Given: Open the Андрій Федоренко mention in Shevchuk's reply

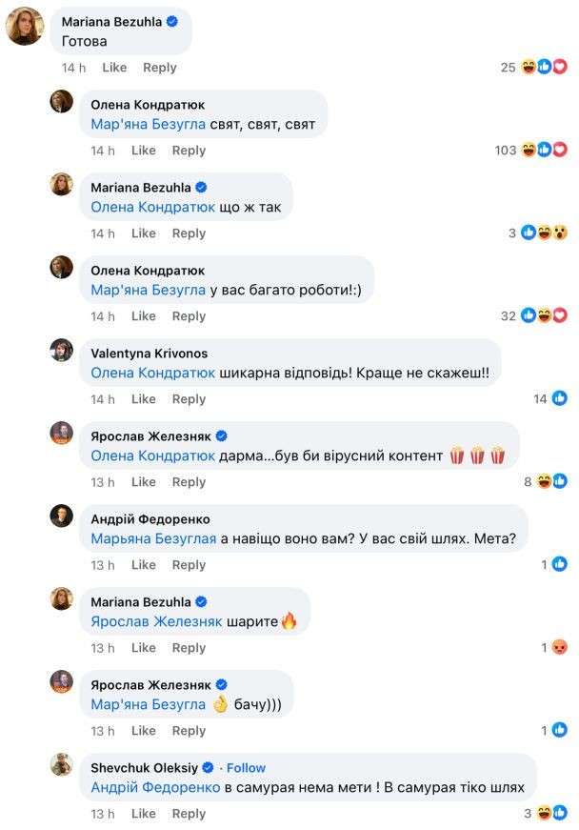Looking at the screenshot, I should tap(155, 788).
